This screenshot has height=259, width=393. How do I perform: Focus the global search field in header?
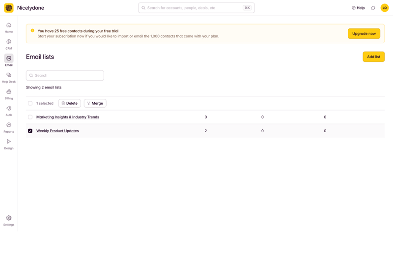click(196, 8)
